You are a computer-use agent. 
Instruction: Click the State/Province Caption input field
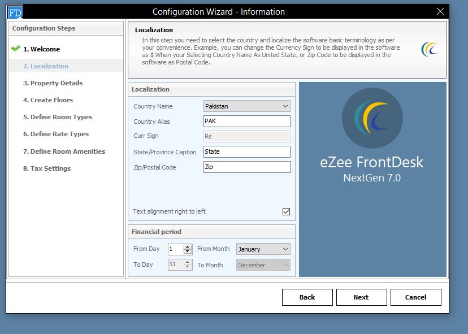247,151
